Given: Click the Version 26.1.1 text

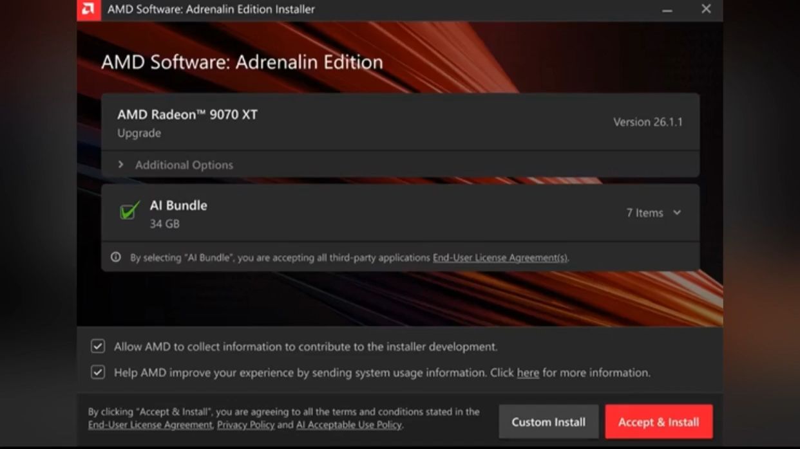Looking at the screenshot, I should [648, 122].
